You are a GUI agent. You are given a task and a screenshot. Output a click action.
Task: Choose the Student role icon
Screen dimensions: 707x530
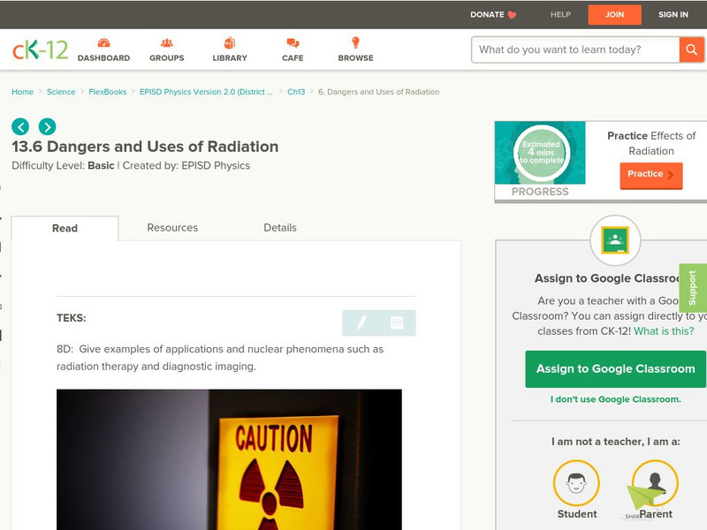(x=575, y=481)
